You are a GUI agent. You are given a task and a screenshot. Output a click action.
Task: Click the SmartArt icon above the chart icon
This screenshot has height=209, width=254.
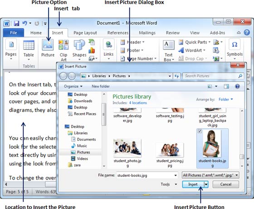[92, 42]
